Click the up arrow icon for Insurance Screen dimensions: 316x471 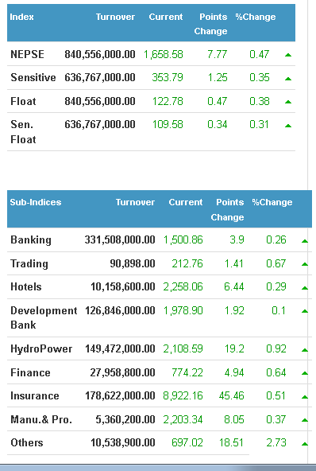click(x=305, y=397)
